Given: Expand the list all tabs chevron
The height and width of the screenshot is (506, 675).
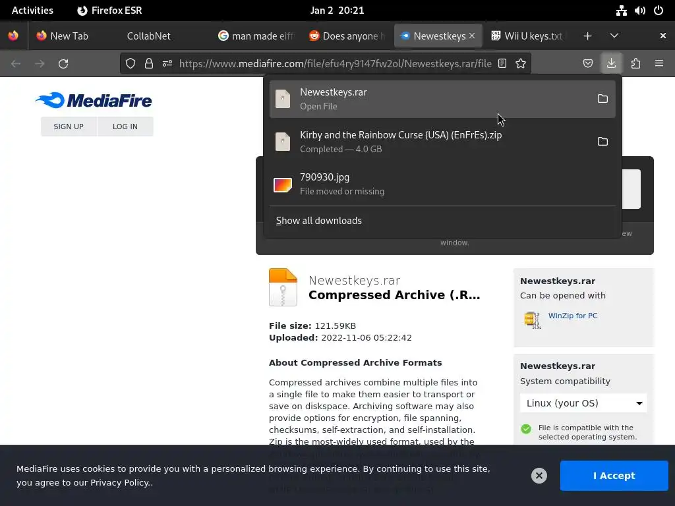Looking at the screenshot, I should 614,36.
